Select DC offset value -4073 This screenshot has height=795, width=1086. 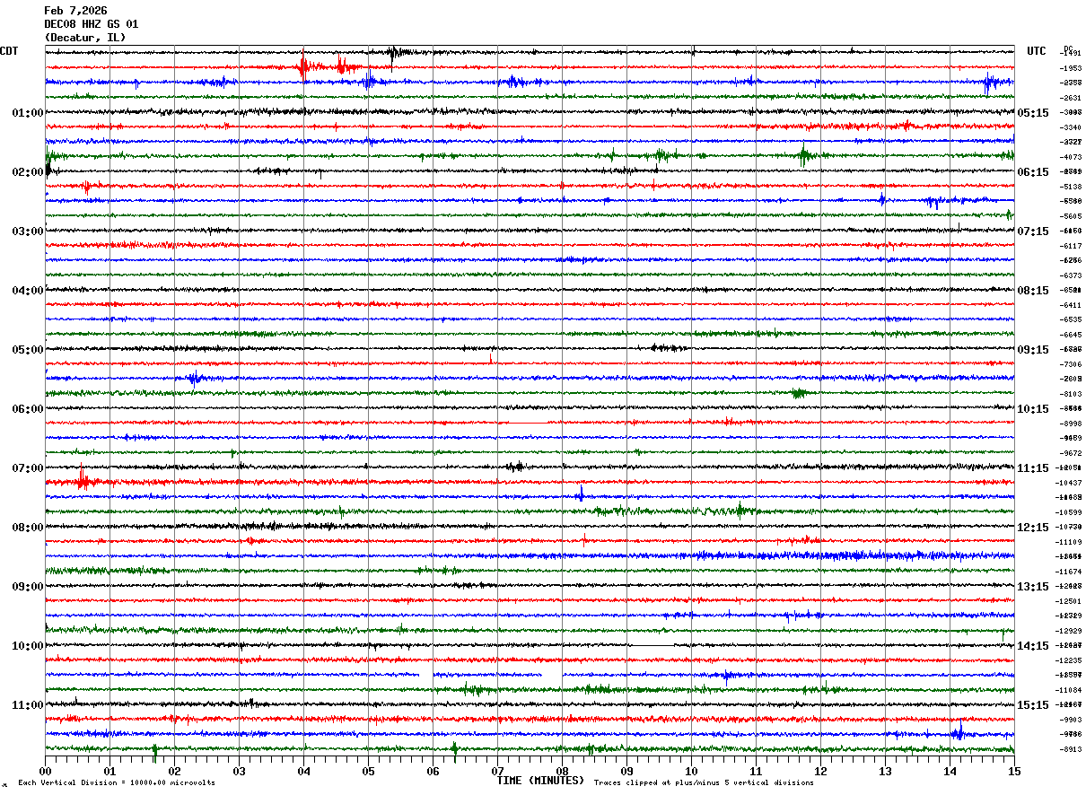click(1071, 157)
